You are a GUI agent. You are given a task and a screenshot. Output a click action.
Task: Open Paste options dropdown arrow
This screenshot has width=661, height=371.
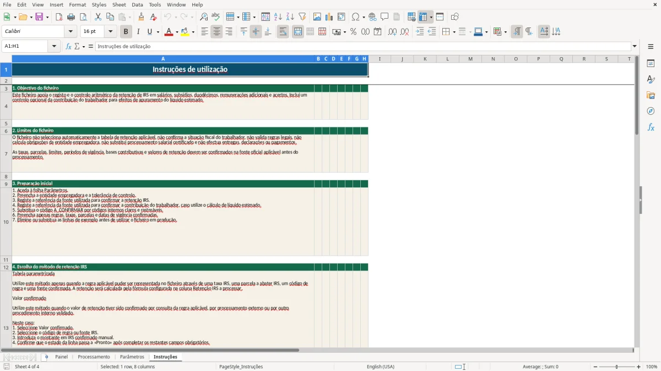click(131, 17)
